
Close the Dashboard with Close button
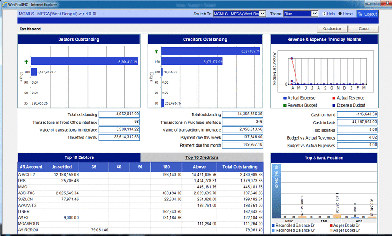point(363,29)
